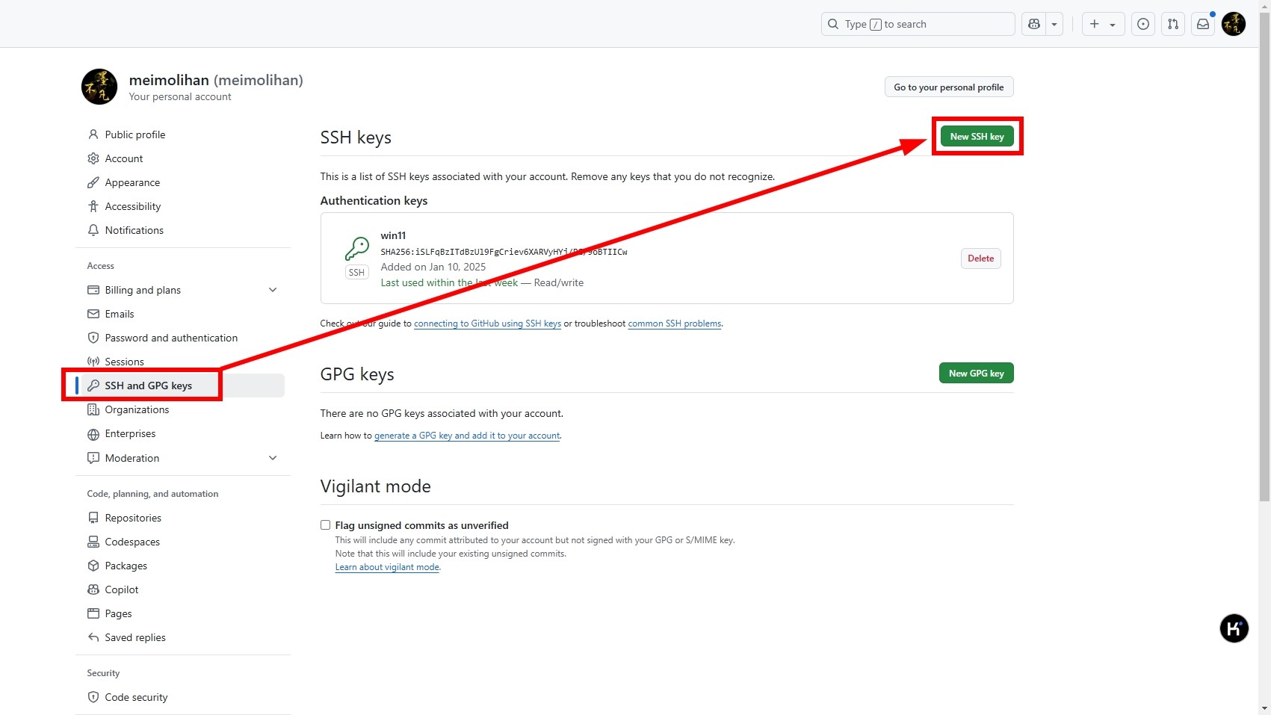The width and height of the screenshot is (1271, 715).
Task: Click the win11 key title text
Action: point(393,235)
